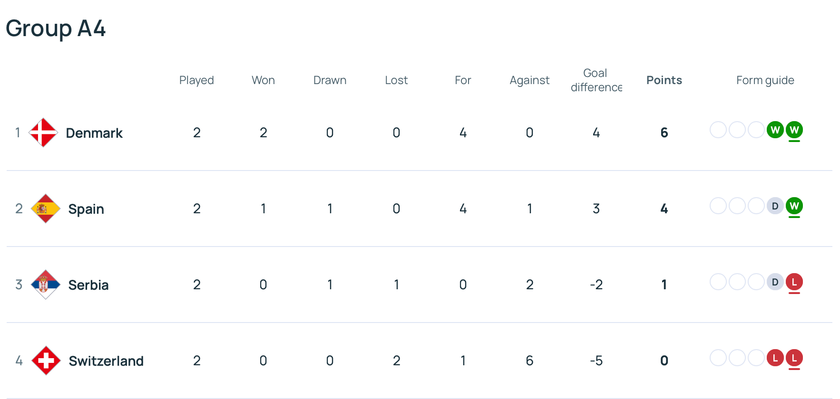Viewport: 840px width, 399px height.
Task: Click the Spain flag icon
Action: click(x=46, y=209)
